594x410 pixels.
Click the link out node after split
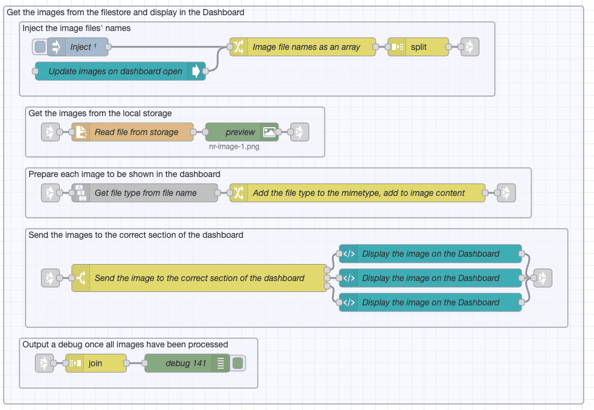[x=469, y=47]
